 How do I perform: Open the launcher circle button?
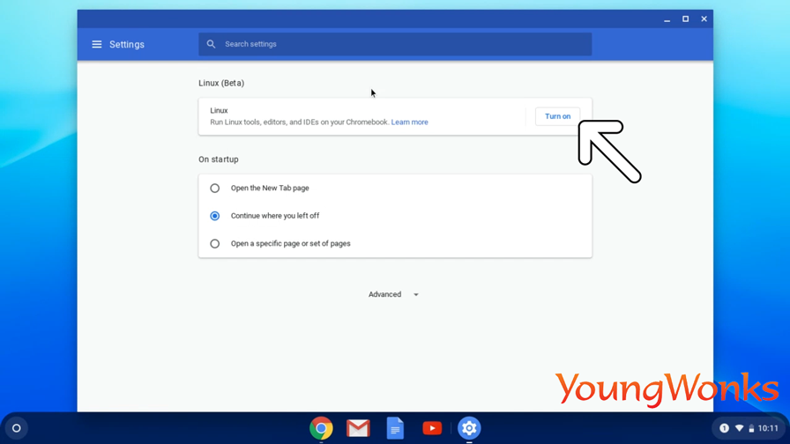(16, 428)
